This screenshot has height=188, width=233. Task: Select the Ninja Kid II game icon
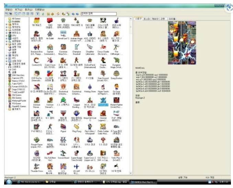[x=90, y=116]
